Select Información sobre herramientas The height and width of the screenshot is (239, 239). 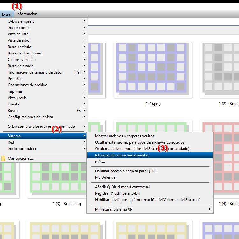(150, 155)
